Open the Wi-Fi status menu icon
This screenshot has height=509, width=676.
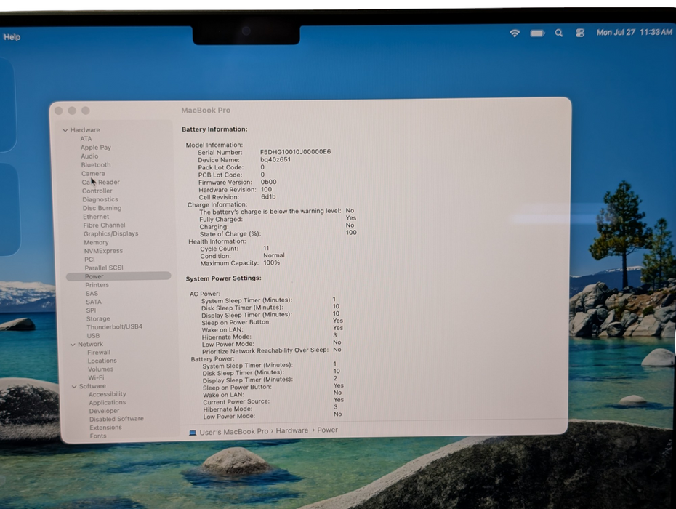(x=515, y=33)
